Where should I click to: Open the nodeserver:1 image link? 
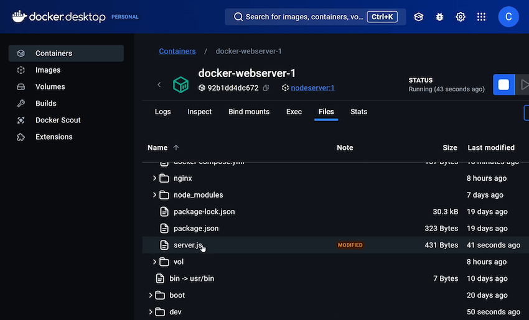coord(313,88)
